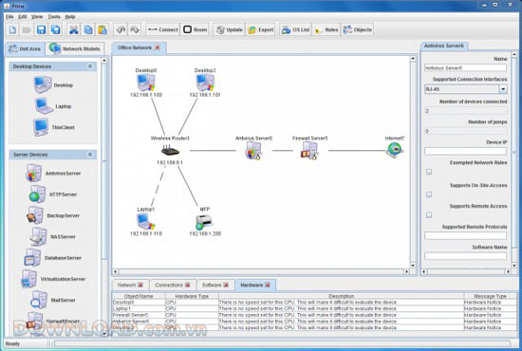Collapse the Desktop Devices panel
The height and width of the screenshot is (351, 522).
(90, 66)
